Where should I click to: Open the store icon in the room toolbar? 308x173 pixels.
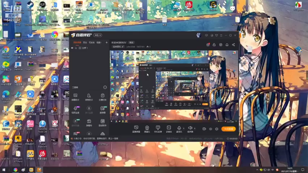tap(221, 45)
